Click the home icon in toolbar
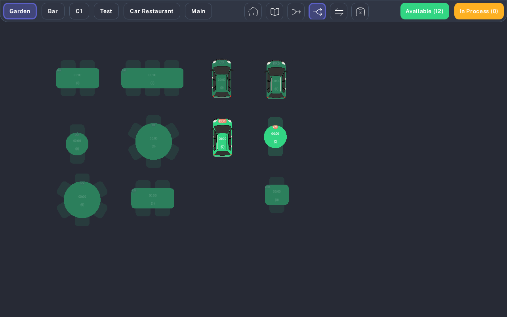Viewport: 507px width, 317px height. coord(253,11)
